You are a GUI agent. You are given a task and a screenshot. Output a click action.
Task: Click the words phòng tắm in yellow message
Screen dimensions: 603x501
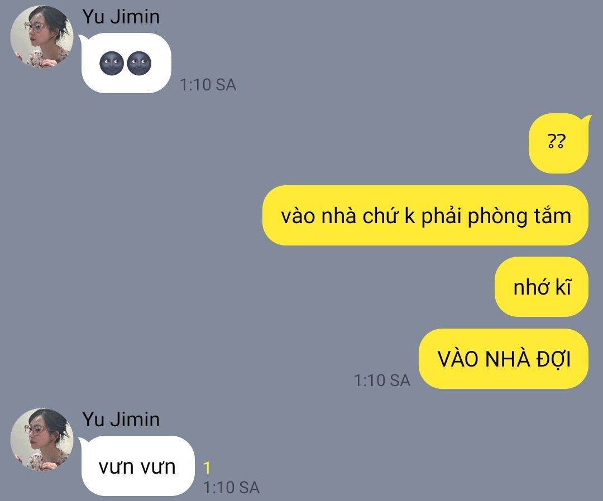(x=519, y=216)
